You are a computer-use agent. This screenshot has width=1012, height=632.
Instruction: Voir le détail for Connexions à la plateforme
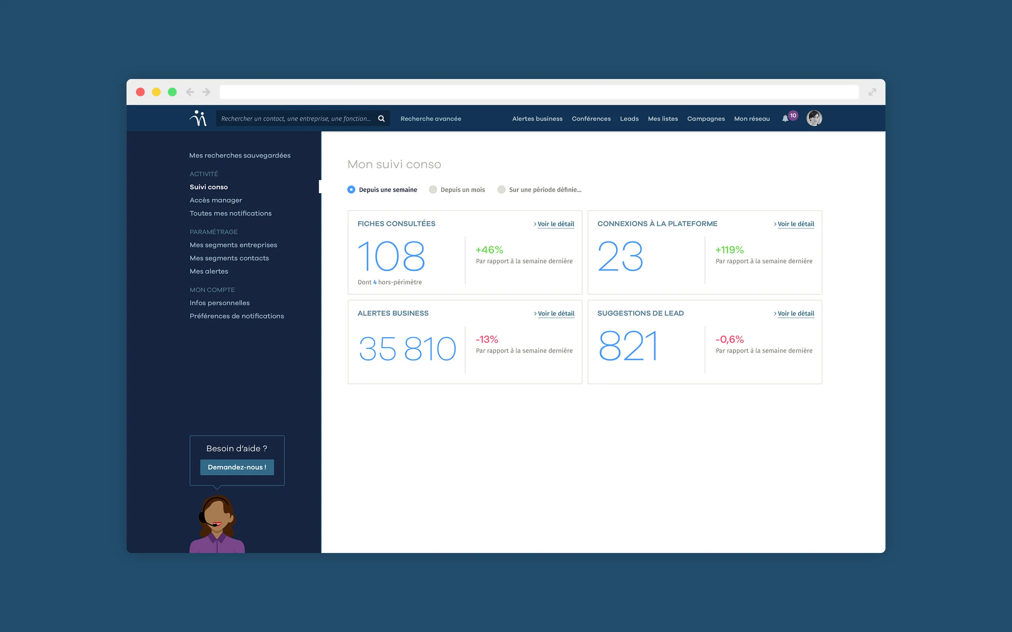coord(794,224)
